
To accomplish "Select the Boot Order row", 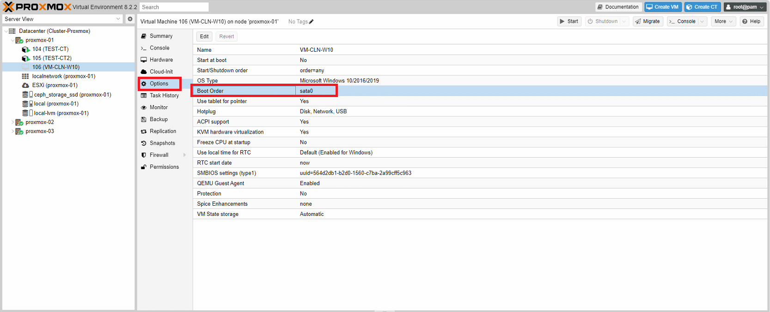I will (x=480, y=91).
